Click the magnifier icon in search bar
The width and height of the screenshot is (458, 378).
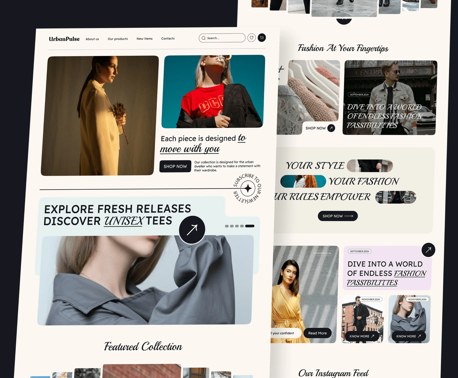pos(204,38)
